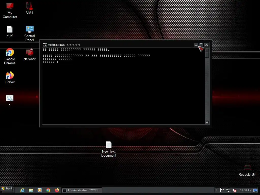Click the Administrator title bar text
This screenshot has height=195, width=260.
coord(64,45)
